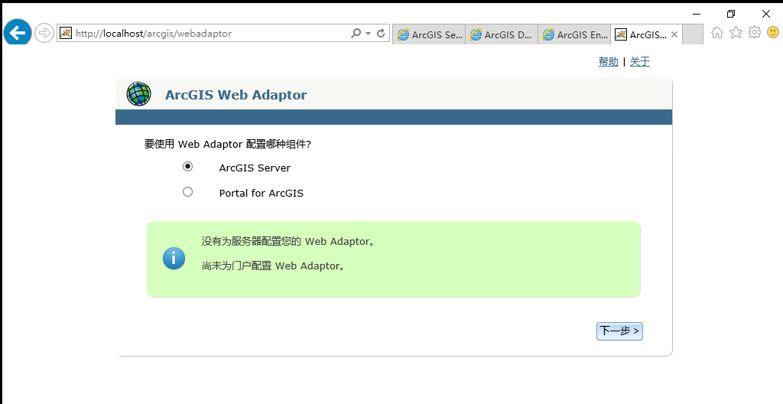Click the search magnifier in address bar
783x404 pixels.
coord(356,33)
